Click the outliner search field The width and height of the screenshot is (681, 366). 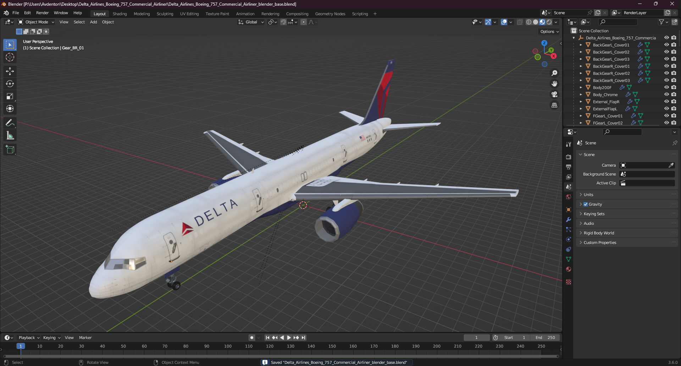click(618, 22)
